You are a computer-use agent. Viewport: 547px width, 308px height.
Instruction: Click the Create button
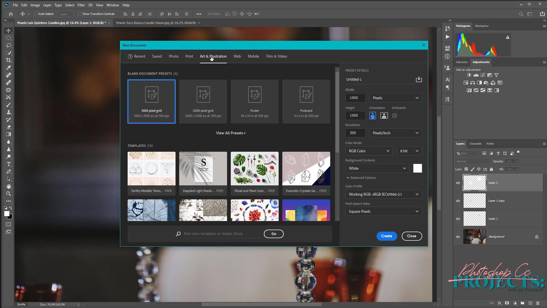coord(386,236)
